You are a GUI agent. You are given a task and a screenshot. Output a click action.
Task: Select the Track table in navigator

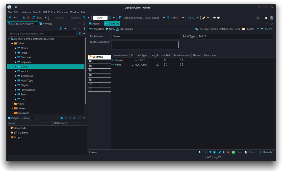click(24, 94)
